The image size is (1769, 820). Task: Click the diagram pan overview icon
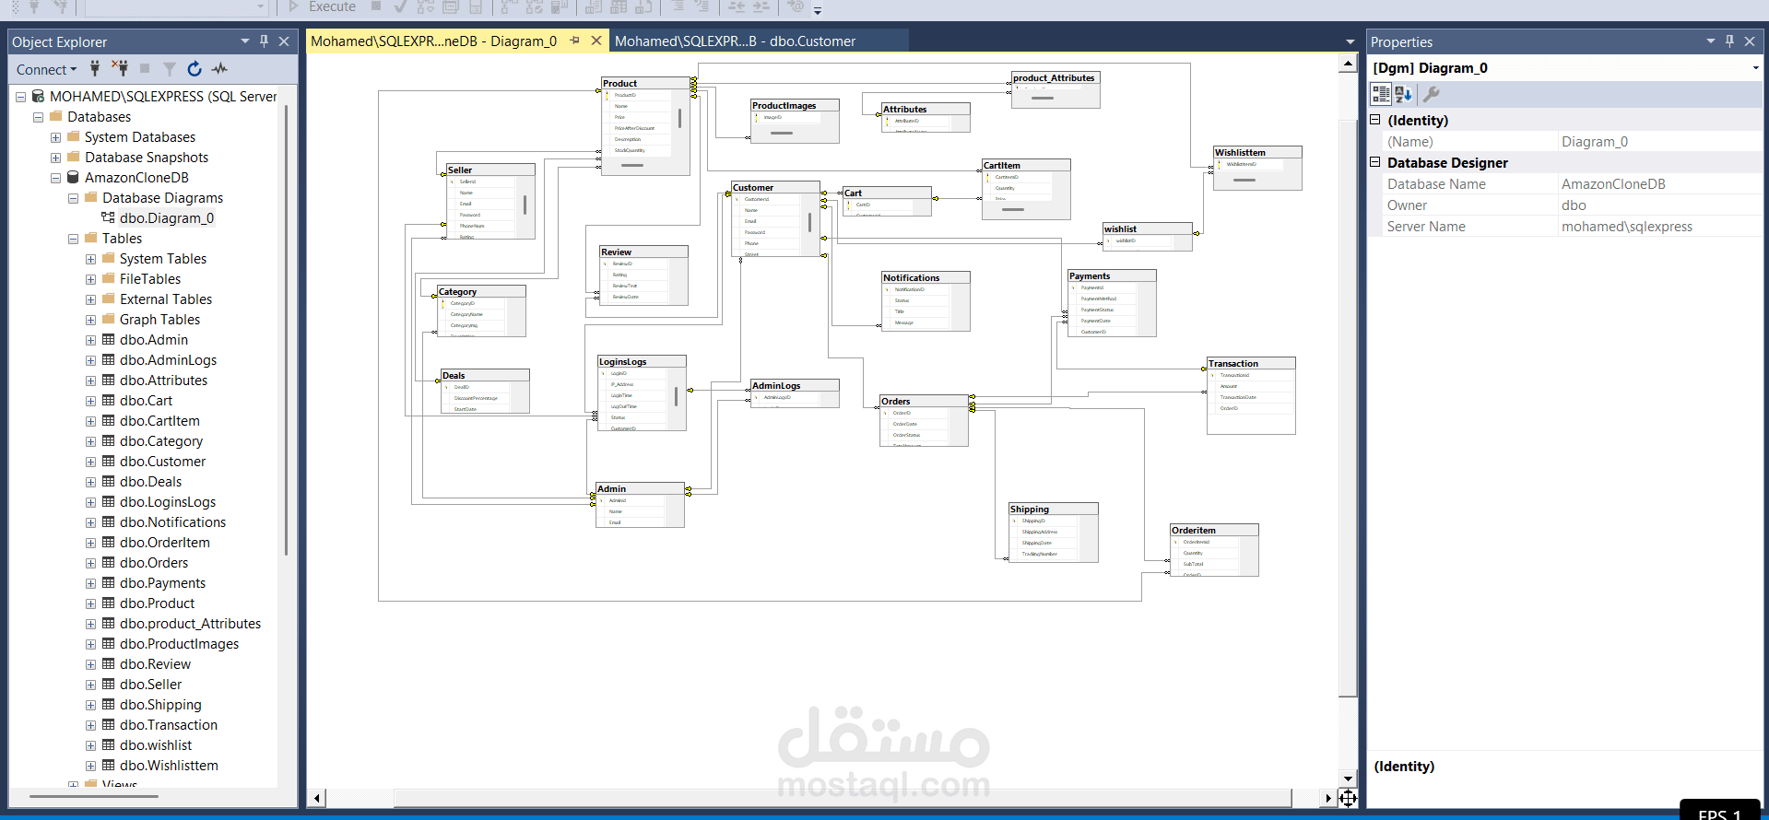click(x=1348, y=798)
